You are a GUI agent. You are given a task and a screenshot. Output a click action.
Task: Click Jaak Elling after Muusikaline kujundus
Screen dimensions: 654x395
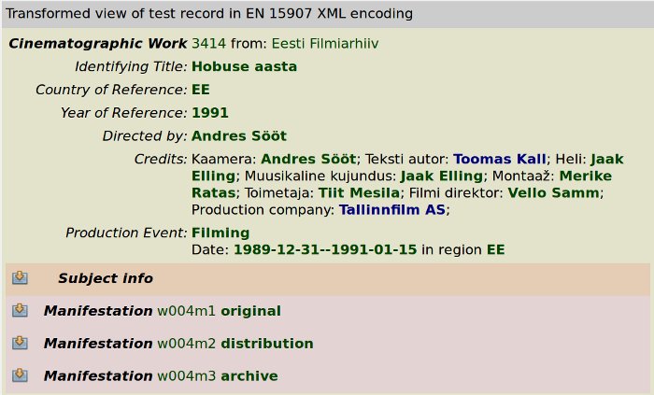(x=442, y=176)
